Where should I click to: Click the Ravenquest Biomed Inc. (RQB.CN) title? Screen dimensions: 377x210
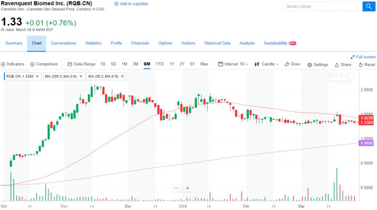pyautogui.click(x=47, y=3)
